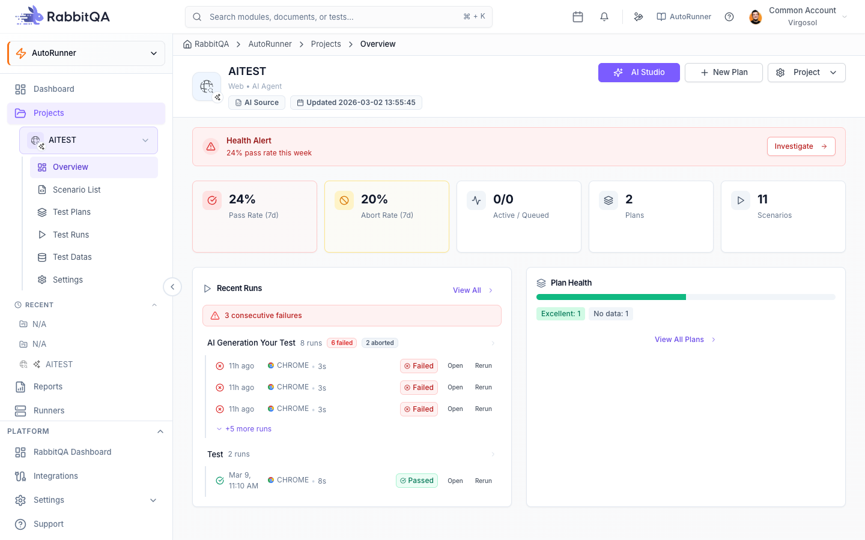Open the Project settings dropdown
This screenshot has height=540, width=865.
(806, 73)
